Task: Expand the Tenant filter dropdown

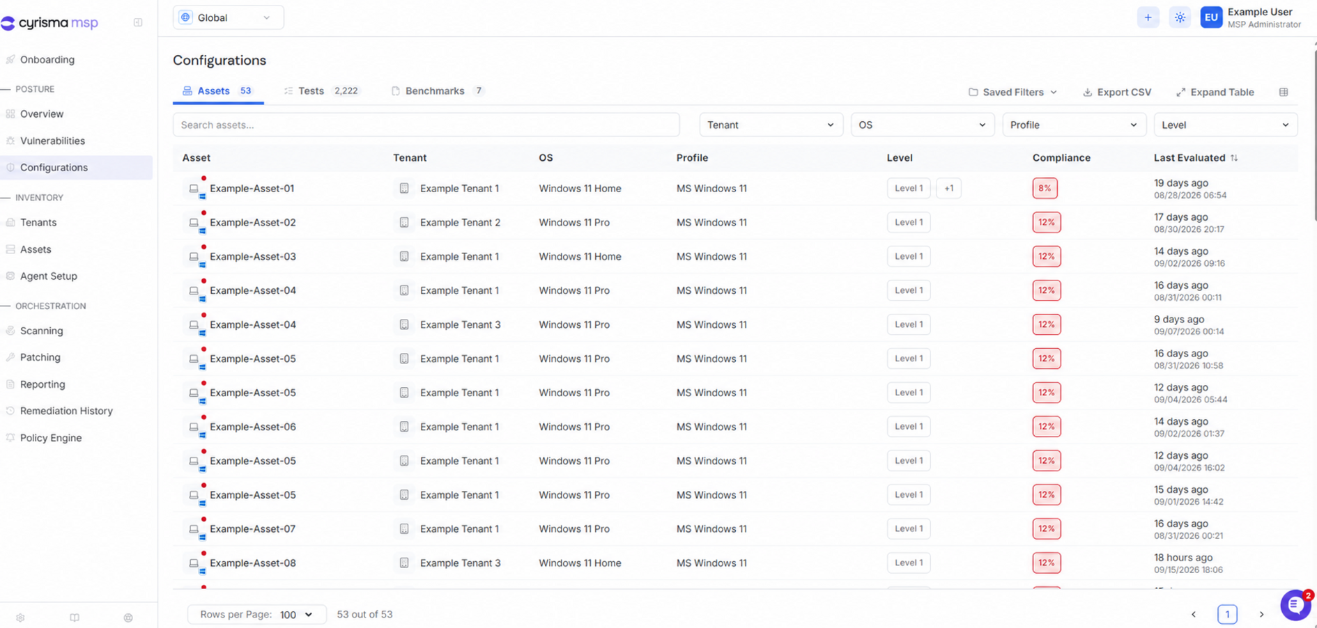Action: [771, 125]
